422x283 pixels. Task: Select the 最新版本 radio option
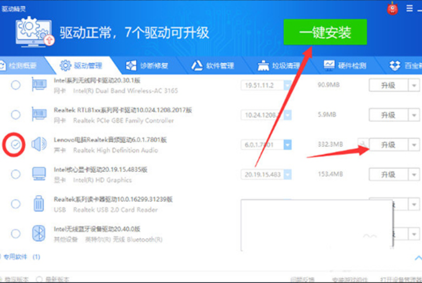click(x=40, y=279)
